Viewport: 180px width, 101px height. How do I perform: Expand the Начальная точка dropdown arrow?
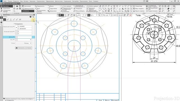tap(14, 27)
